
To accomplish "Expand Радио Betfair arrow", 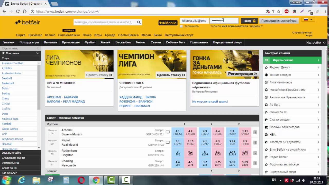I will [x=318, y=157].
